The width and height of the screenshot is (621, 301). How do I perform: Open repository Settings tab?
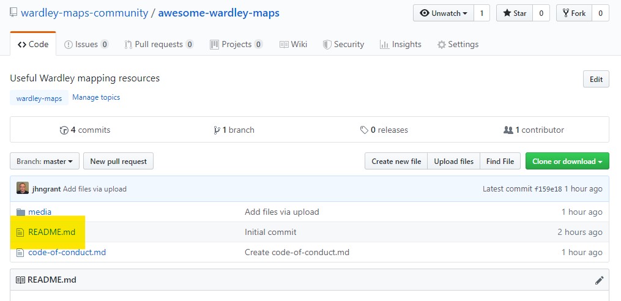click(x=458, y=45)
